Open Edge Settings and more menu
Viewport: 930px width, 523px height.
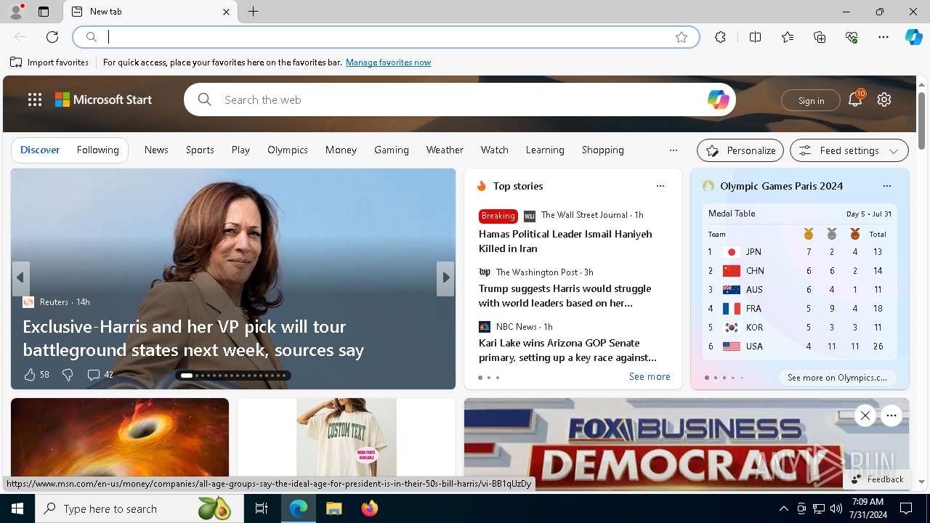click(883, 37)
